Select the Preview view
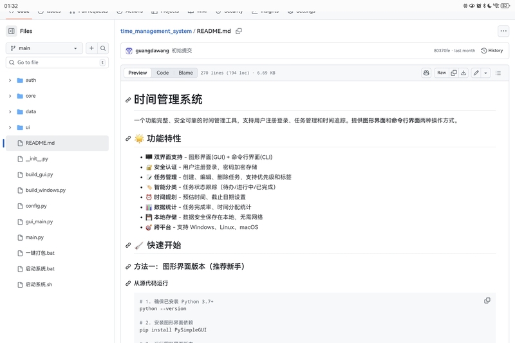This screenshot has width=515, height=343. (x=138, y=73)
